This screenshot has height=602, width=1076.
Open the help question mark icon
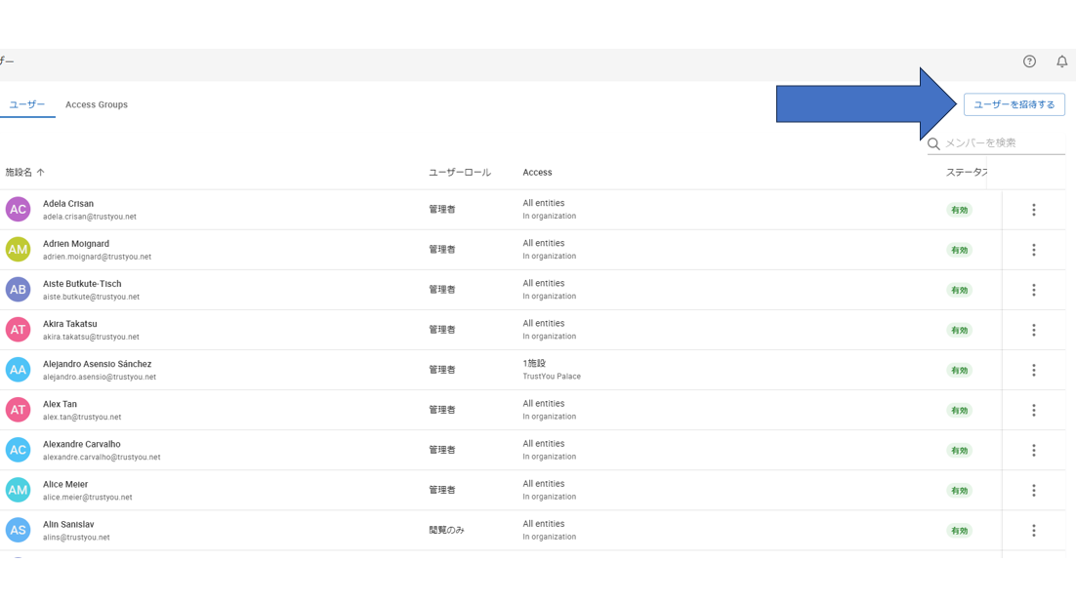pos(1029,61)
